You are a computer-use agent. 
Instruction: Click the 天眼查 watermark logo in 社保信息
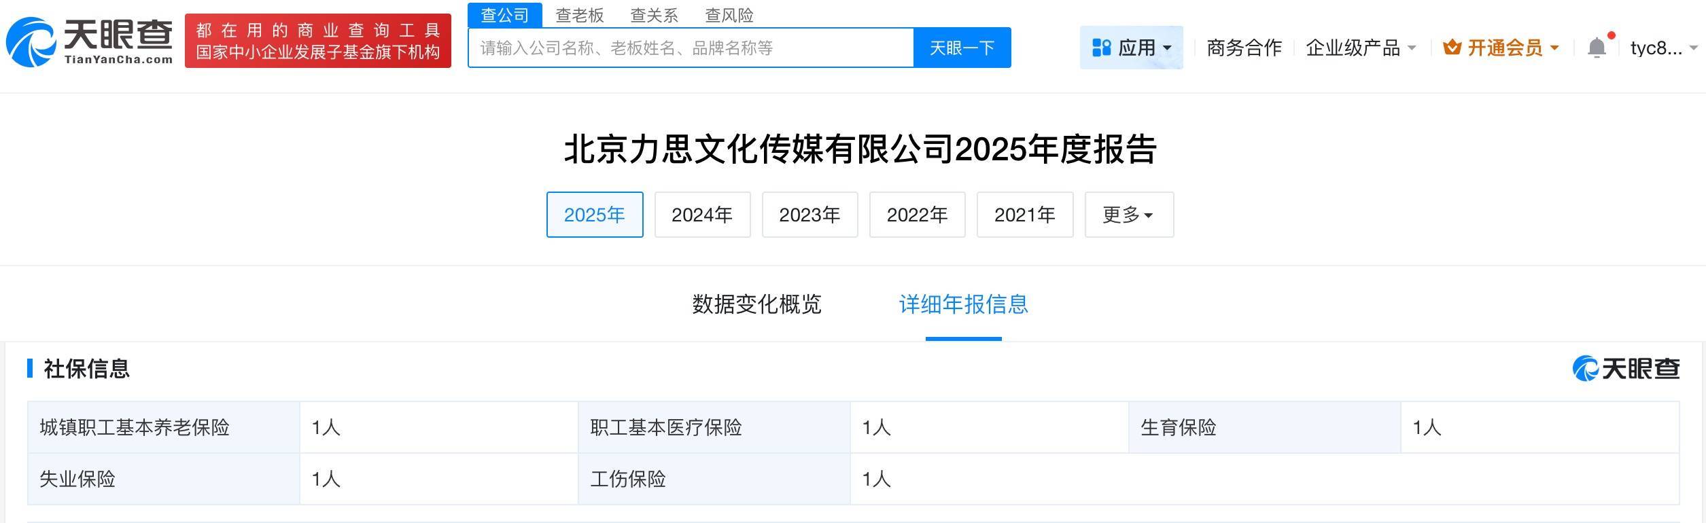point(1626,369)
